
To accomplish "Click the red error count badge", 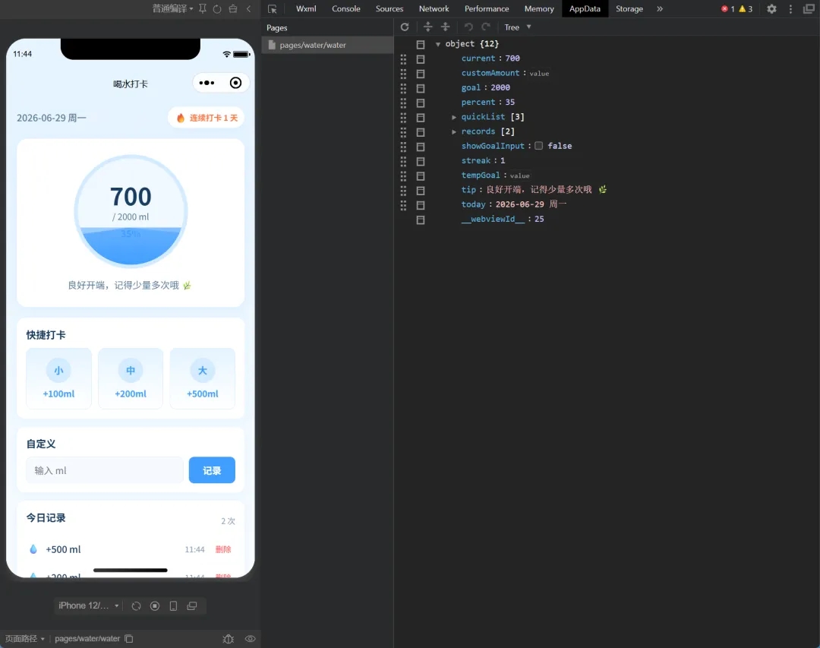I will 728,9.
